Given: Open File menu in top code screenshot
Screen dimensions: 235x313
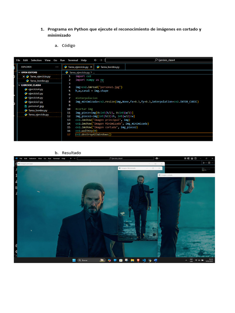Looking at the screenshot, I should [x=18, y=60].
